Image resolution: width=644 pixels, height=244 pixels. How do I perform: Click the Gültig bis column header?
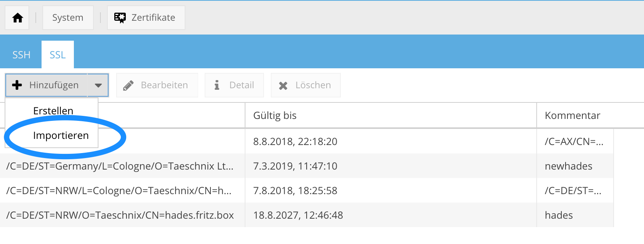[275, 115]
